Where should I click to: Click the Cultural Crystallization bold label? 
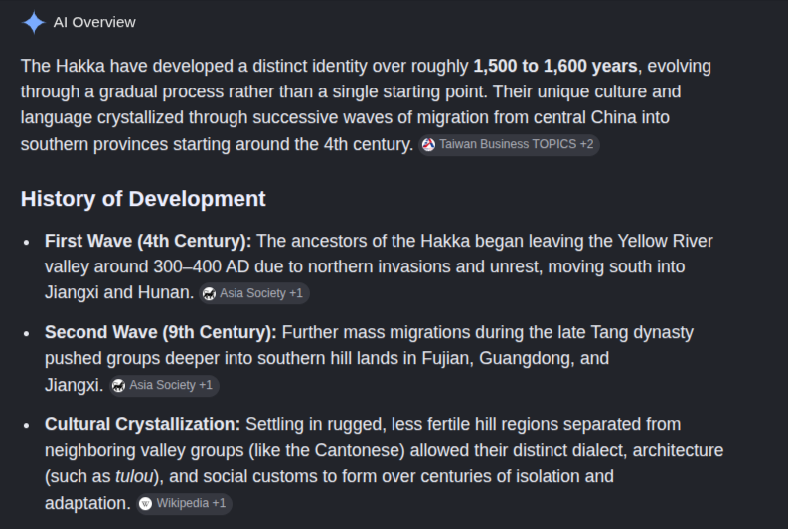[143, 424]
